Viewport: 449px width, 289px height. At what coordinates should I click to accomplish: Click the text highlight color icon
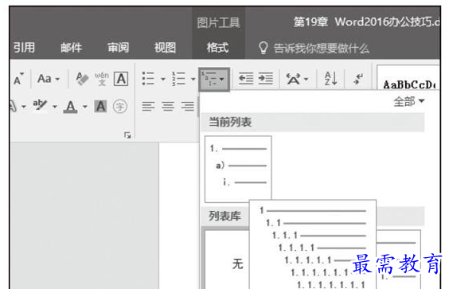[x=40, y=106]
